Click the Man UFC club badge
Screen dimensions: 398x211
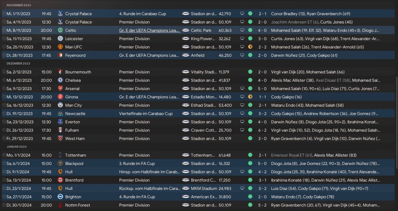pos(60,47)
